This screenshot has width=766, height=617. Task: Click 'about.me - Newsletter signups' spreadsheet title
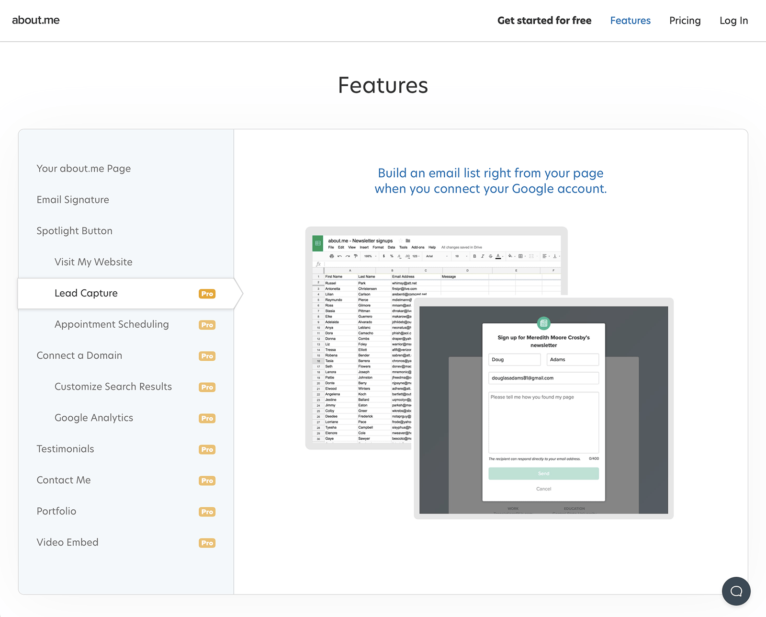[360, 240]
